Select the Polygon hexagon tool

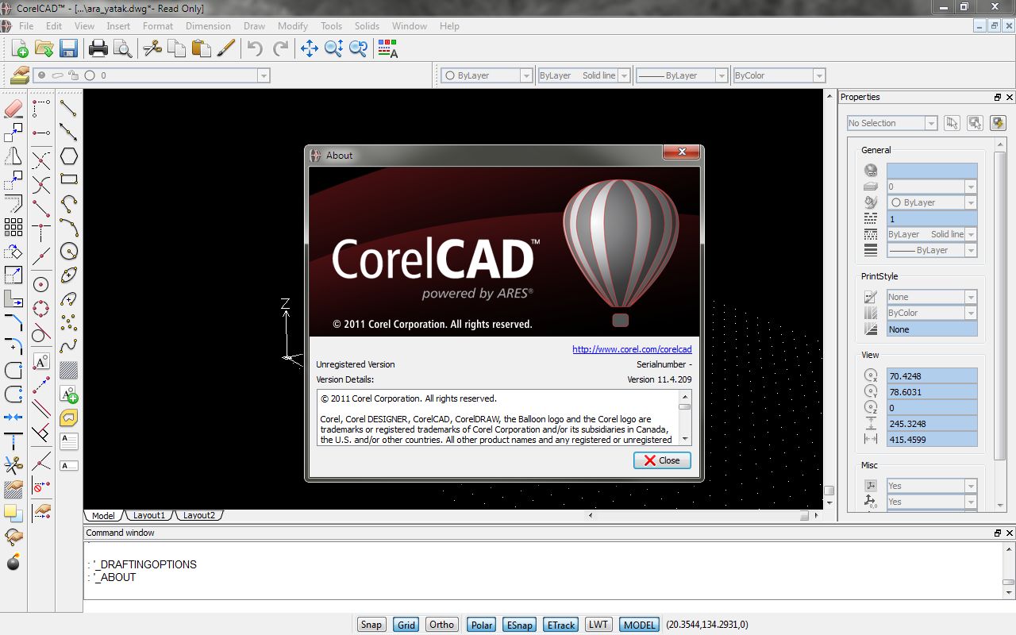point(69,156)
